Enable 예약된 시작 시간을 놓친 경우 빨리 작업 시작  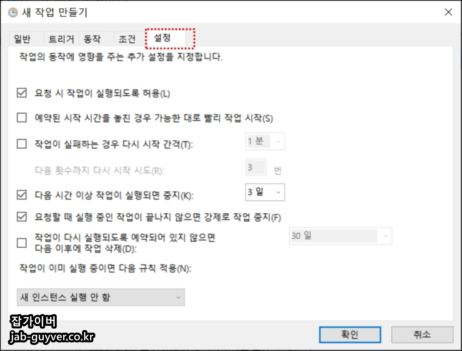pyautogui.click(x=22, y=118)
